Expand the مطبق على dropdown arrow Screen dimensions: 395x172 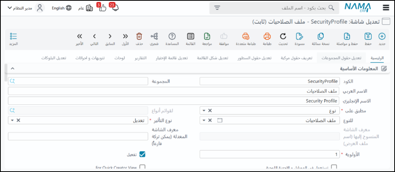204,111
